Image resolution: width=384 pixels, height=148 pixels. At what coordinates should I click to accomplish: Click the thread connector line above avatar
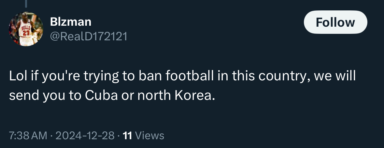(x=26, y=3)
